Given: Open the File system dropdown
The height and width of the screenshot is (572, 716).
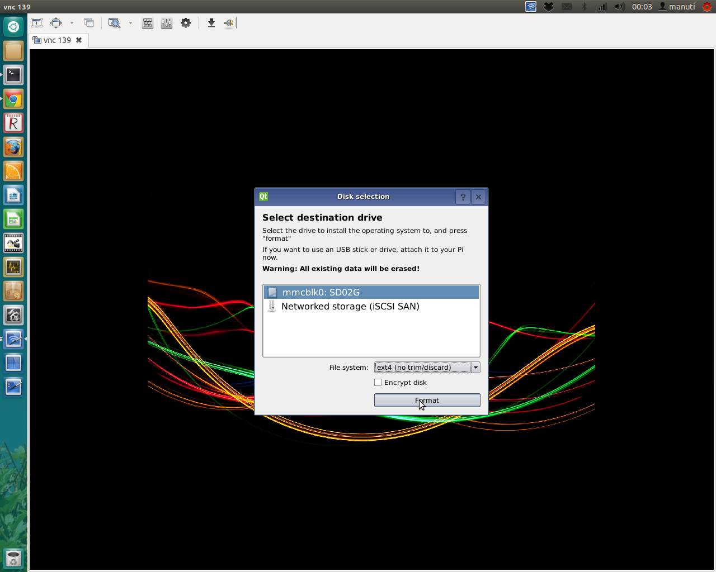Looking at the screenshot, I should point(427,368).
